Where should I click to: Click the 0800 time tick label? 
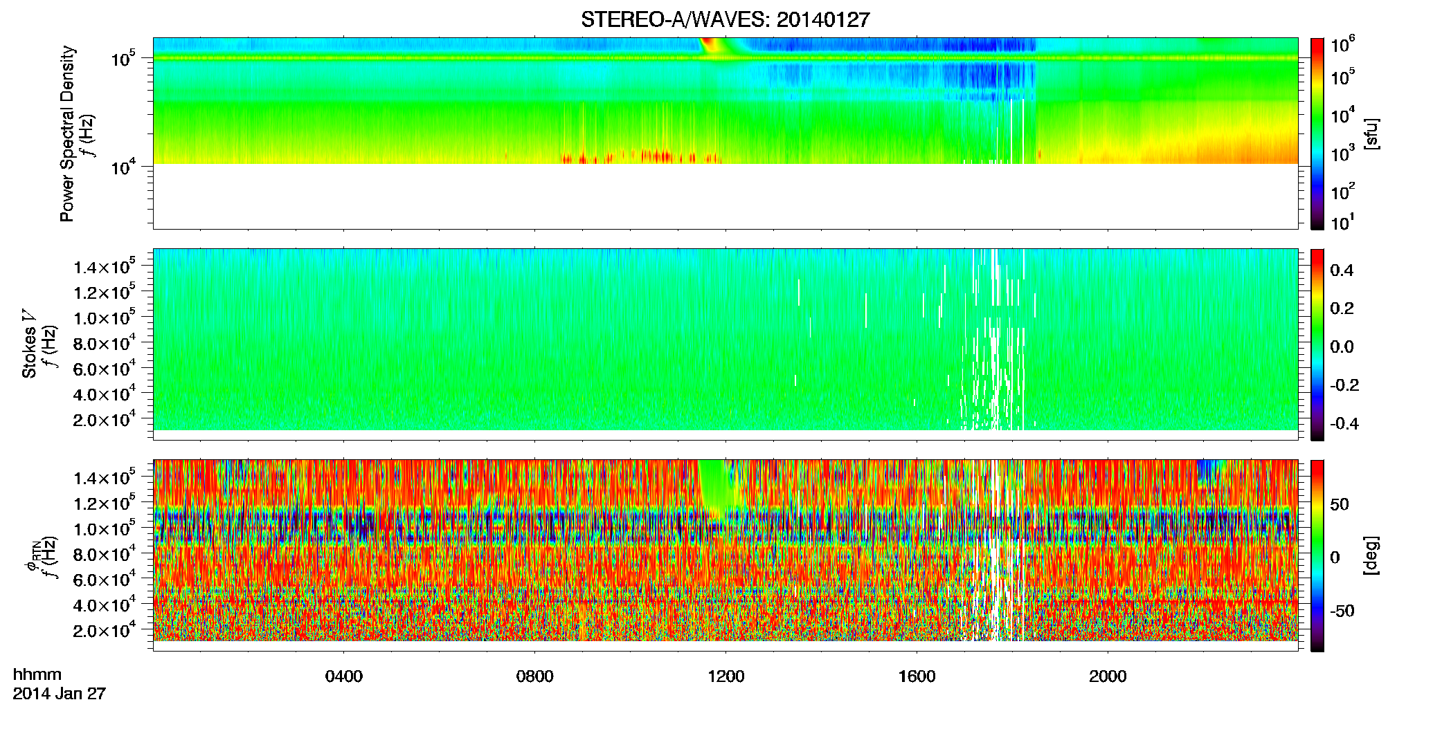(x=535, y=676)
